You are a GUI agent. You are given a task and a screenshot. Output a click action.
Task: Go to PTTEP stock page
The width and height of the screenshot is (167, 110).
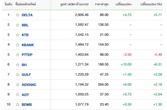(27, 55)
